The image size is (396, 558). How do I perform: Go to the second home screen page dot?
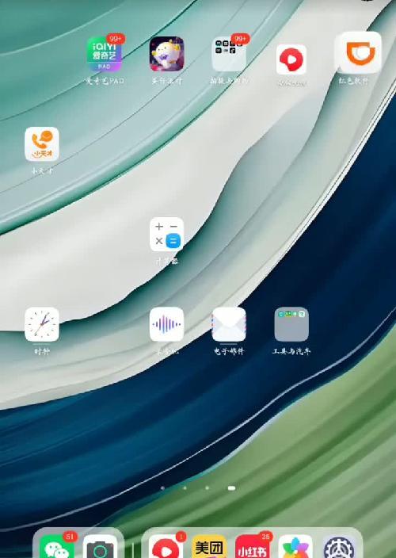click(185, 488)
